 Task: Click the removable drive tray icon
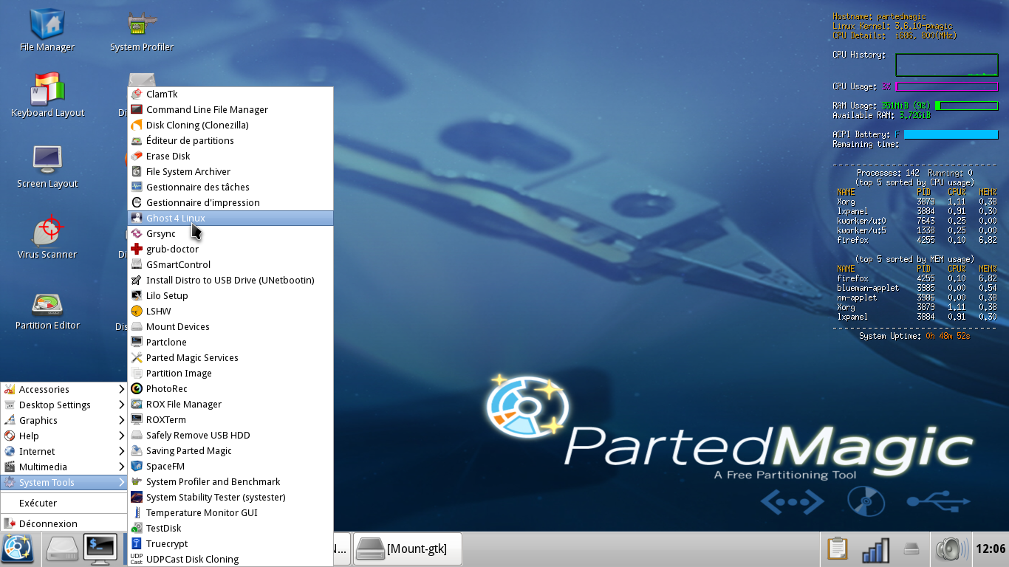(x=911, y=549)
